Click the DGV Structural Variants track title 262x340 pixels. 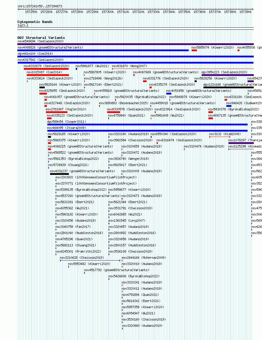point(41,38)
